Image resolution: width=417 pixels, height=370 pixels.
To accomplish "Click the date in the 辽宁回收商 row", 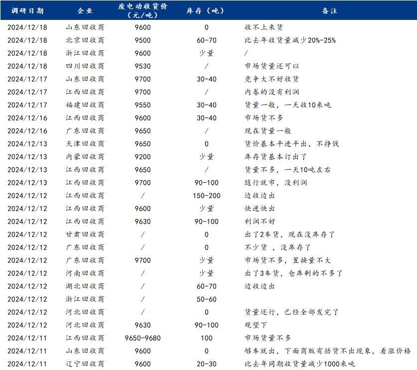I will [27, 364].
